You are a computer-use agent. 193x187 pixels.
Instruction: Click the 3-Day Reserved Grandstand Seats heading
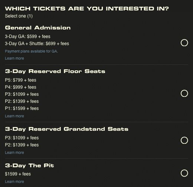tap(67, 129)
